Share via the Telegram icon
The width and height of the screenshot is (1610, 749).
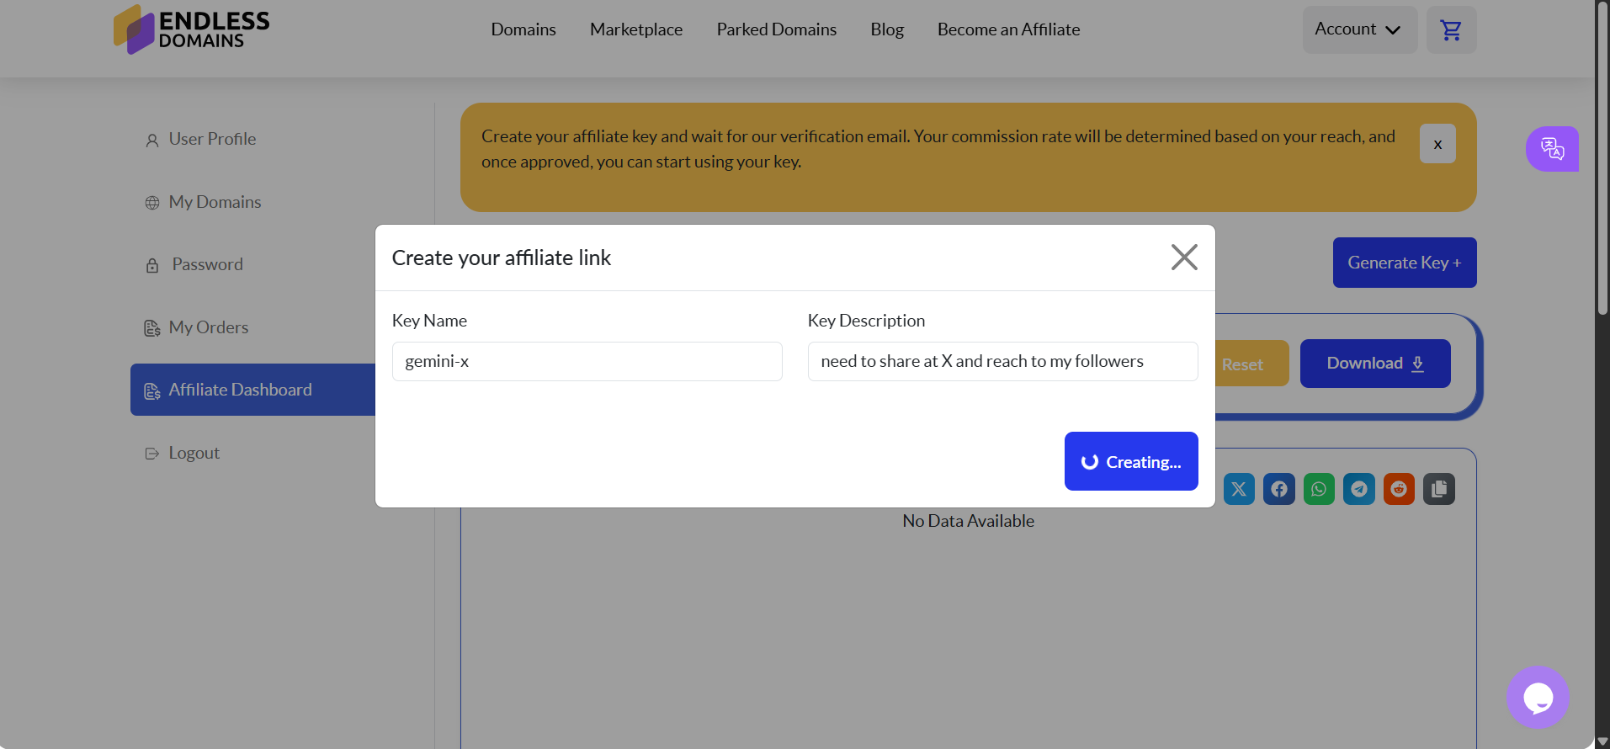[x=1359, y=489]
